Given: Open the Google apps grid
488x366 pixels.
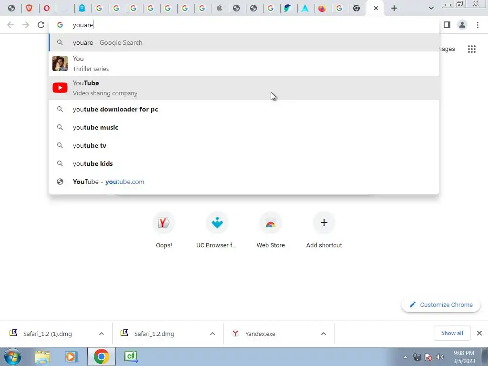Looking at the screenshot, I should [x=471, y=49].
